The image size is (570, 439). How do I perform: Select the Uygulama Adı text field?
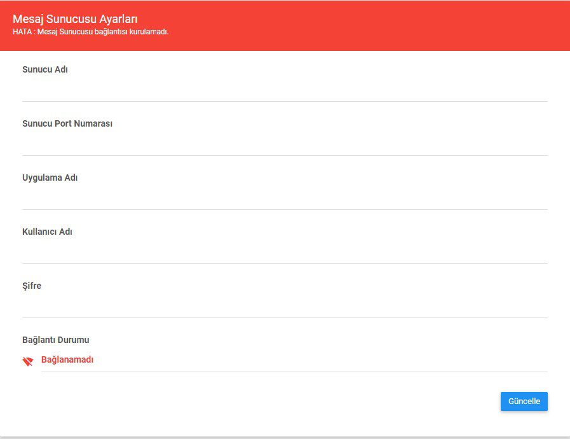click(x=285, y=198)
